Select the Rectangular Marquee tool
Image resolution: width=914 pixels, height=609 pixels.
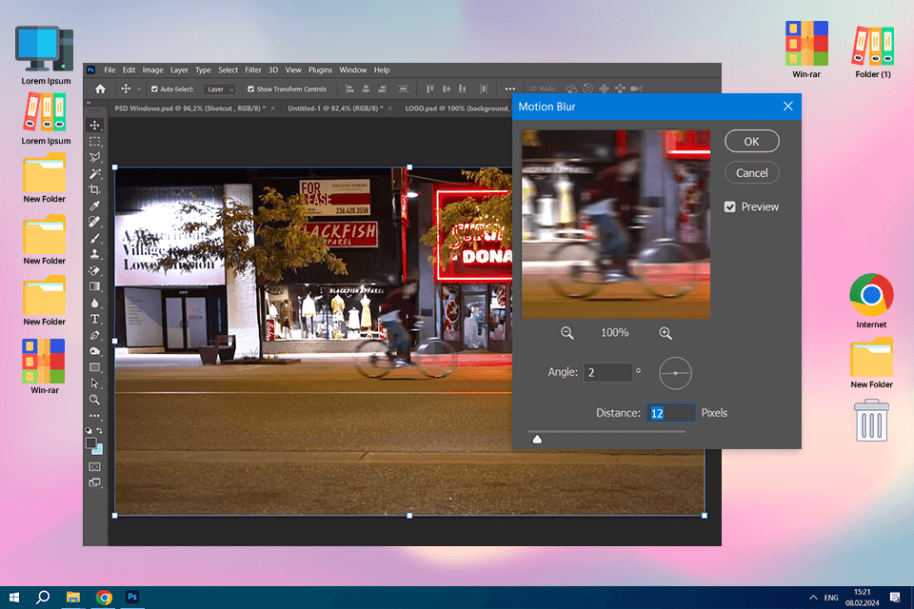94,141
